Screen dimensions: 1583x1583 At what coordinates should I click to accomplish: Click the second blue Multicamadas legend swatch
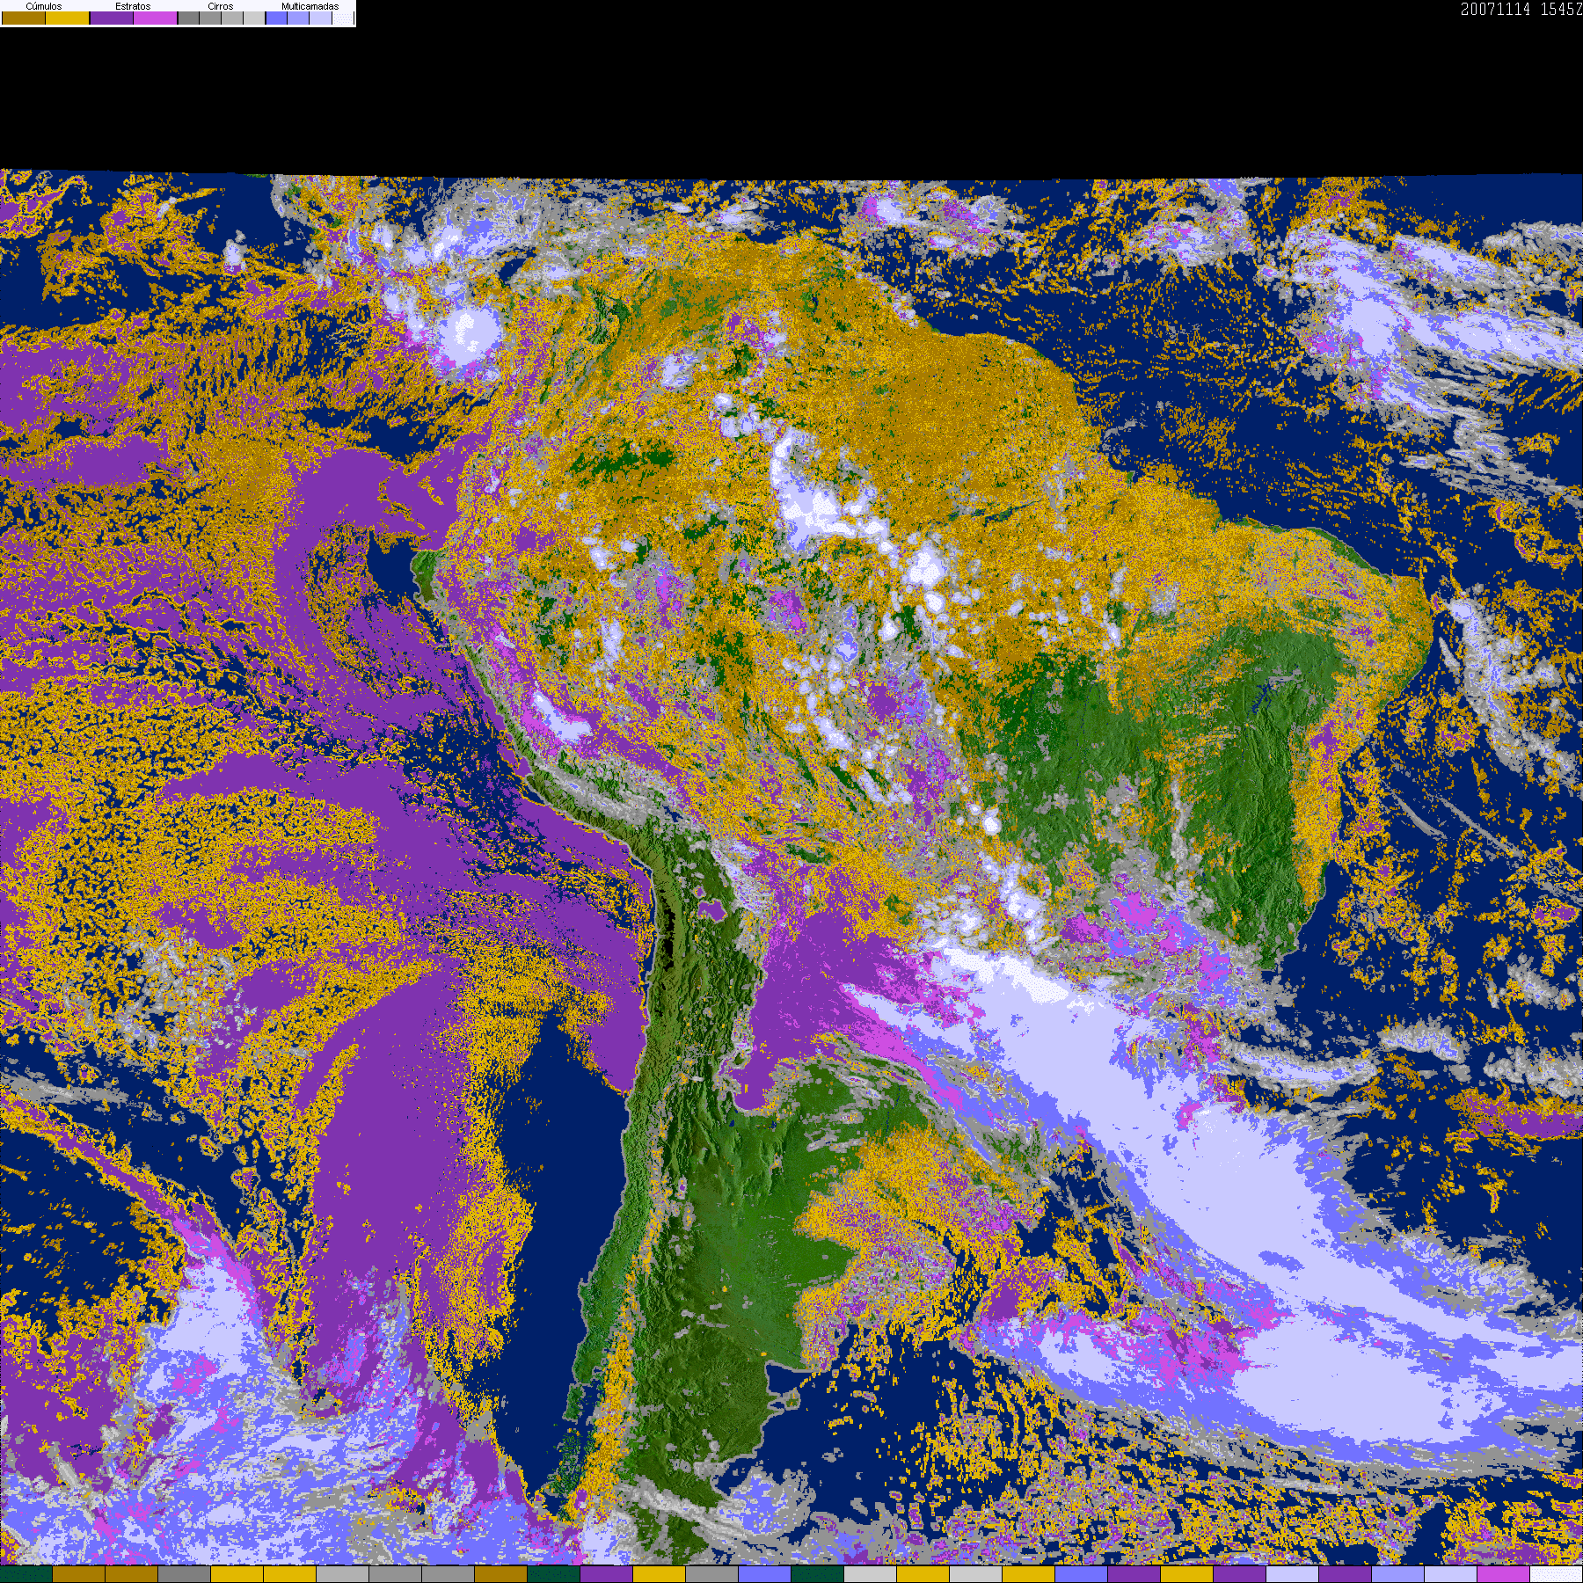pyautogui.click(x=298, y=18)
